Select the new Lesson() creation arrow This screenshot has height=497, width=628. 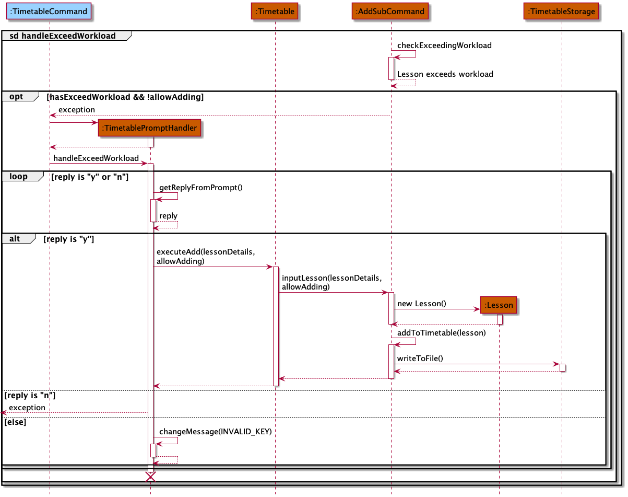pyautogui.click(x=439, y=308)
